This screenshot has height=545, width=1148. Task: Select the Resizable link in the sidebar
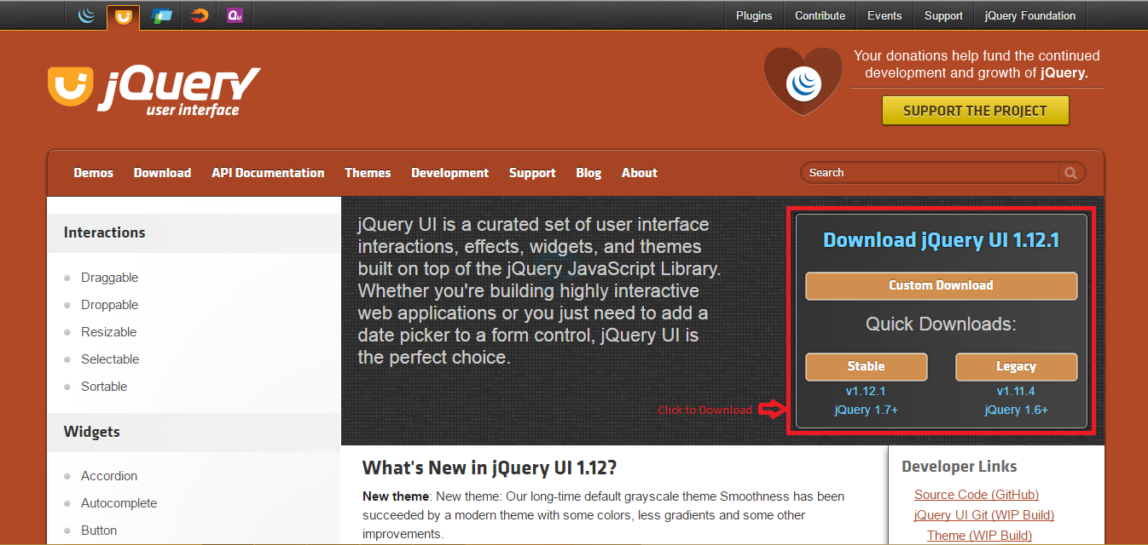108,332
